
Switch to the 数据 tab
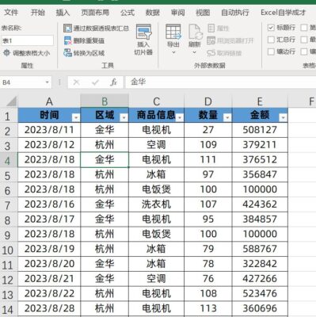(153, 13)
